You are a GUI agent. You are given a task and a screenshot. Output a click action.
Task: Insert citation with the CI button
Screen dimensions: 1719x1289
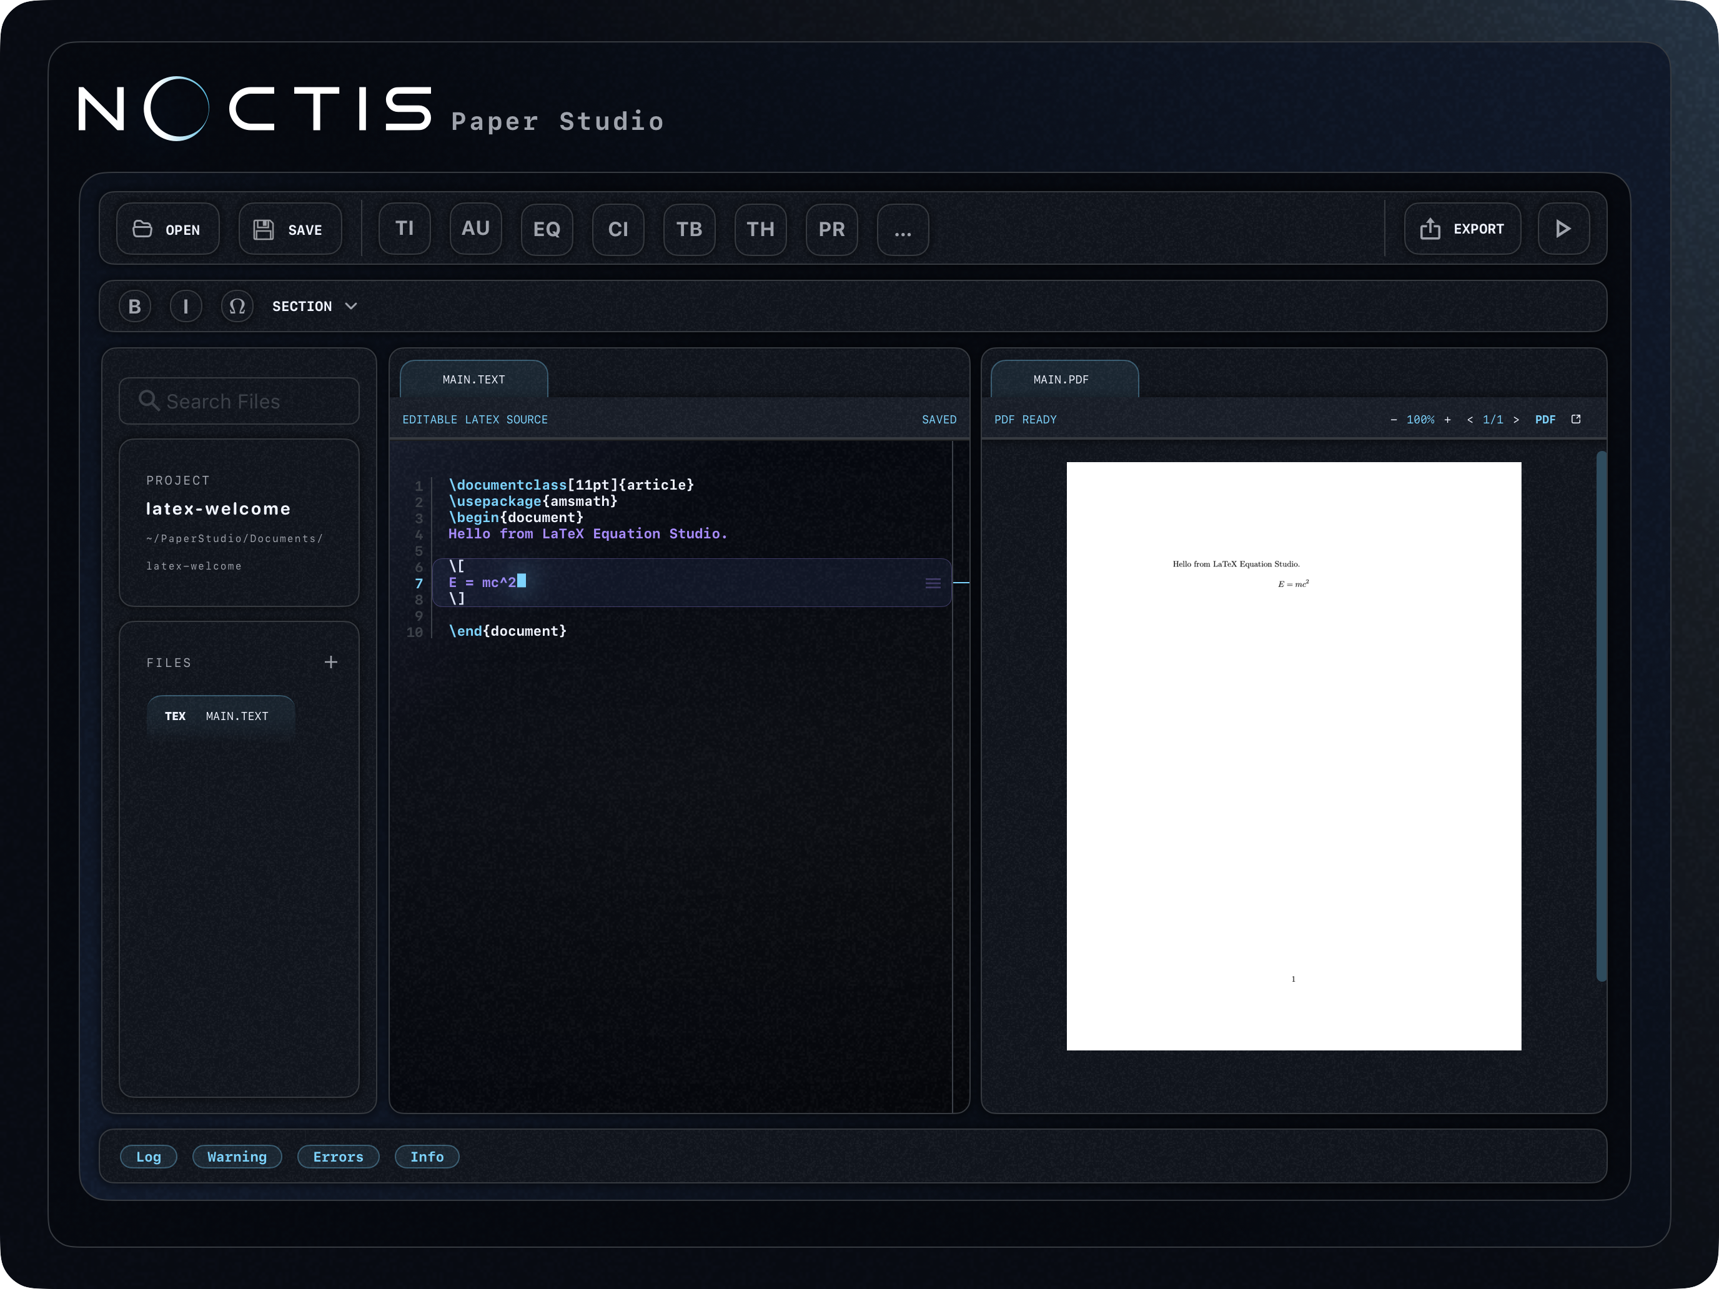point(618,229)
